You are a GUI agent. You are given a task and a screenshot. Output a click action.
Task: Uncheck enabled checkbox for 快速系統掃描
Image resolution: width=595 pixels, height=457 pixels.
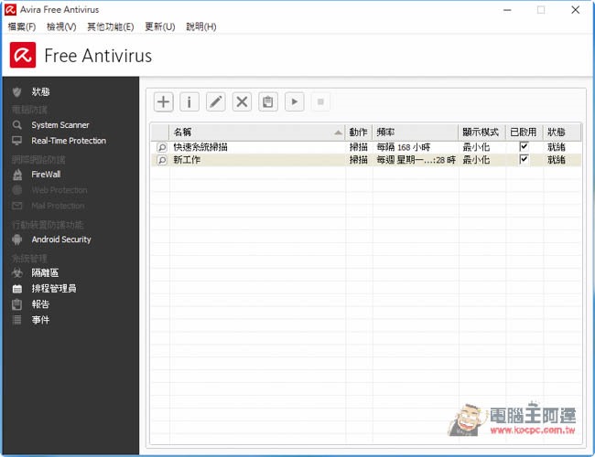524,147
